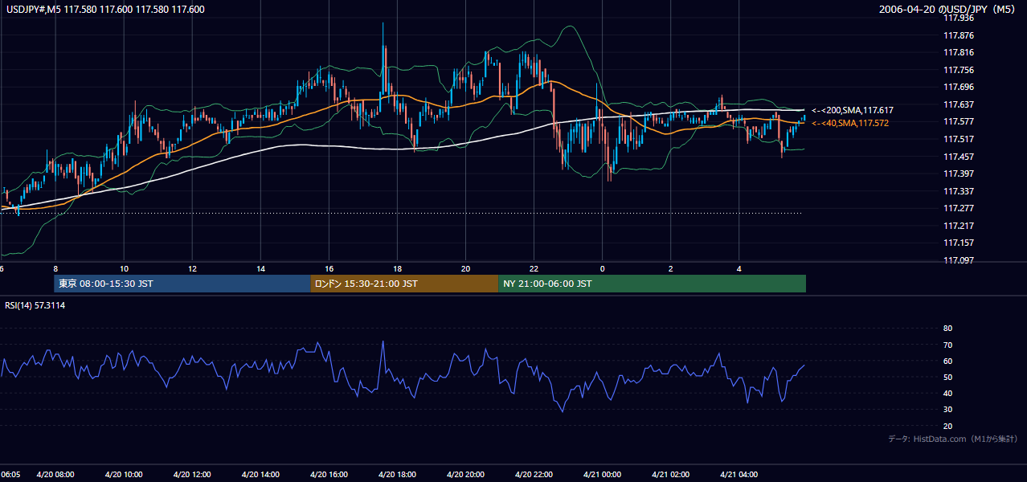
Task: Click price axis label 117.217
Action: tap(959, 226)
